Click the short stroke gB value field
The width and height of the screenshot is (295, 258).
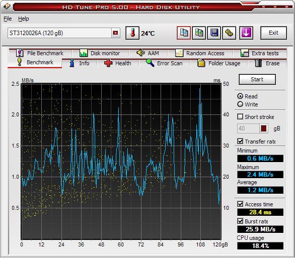click(248, 128)
